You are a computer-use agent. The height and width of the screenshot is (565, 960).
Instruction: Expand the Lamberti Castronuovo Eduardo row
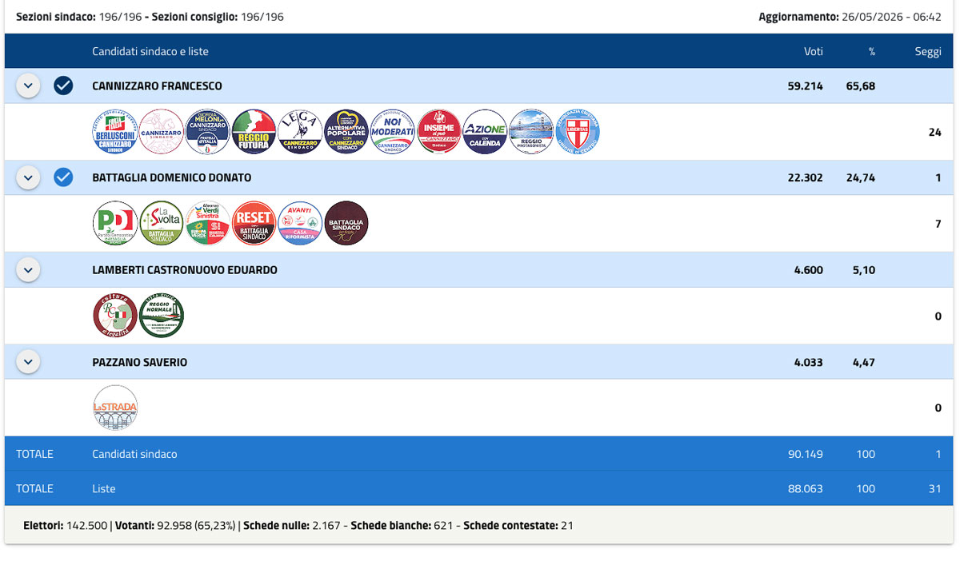(x=28, y=270)
